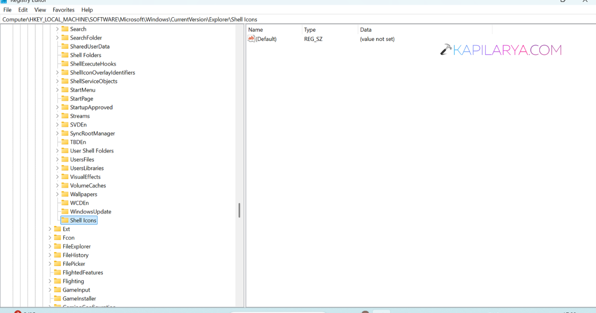Expand the FileExplorer key
The image size is (596, 313).
click(50, 246)
